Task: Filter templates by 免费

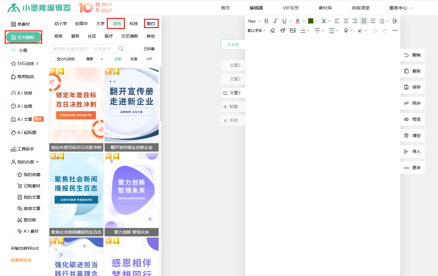Action: pyautogui.click(x=133, y=59)
